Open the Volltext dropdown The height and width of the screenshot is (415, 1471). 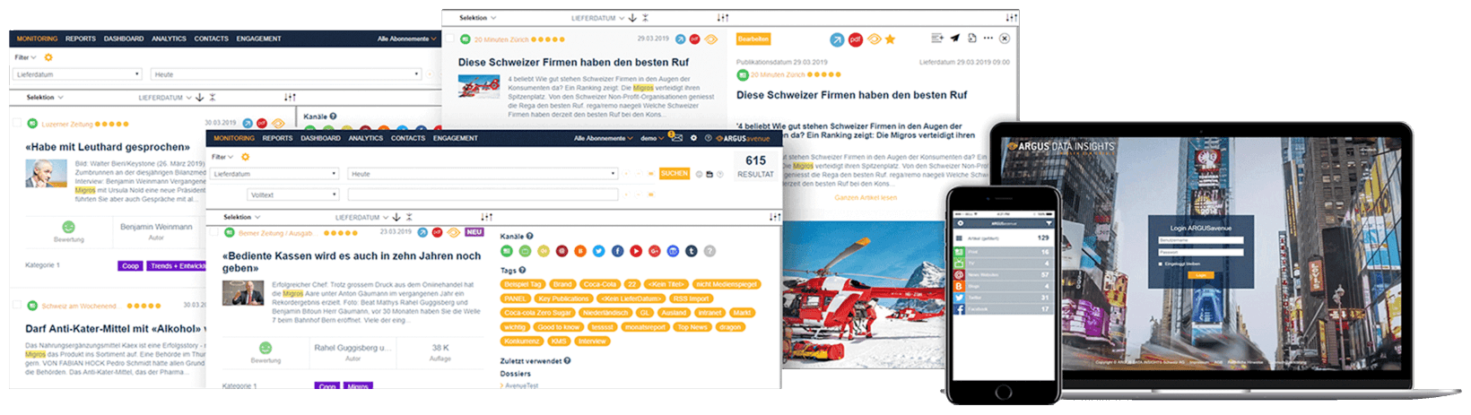tap(293, 195)
